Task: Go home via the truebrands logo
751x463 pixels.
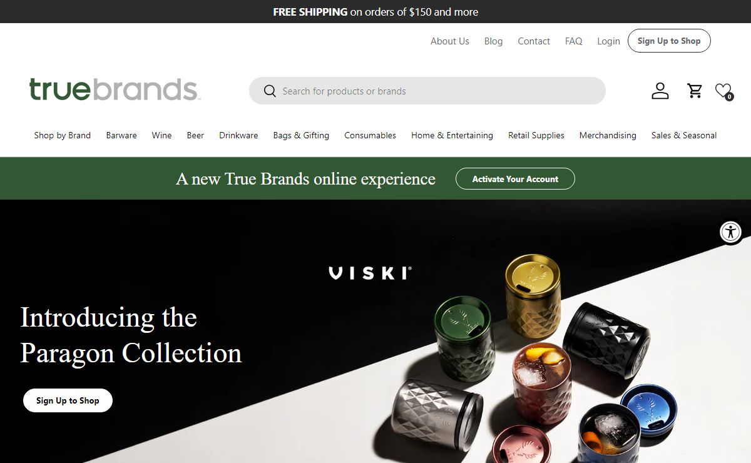Action: [114, 89]
